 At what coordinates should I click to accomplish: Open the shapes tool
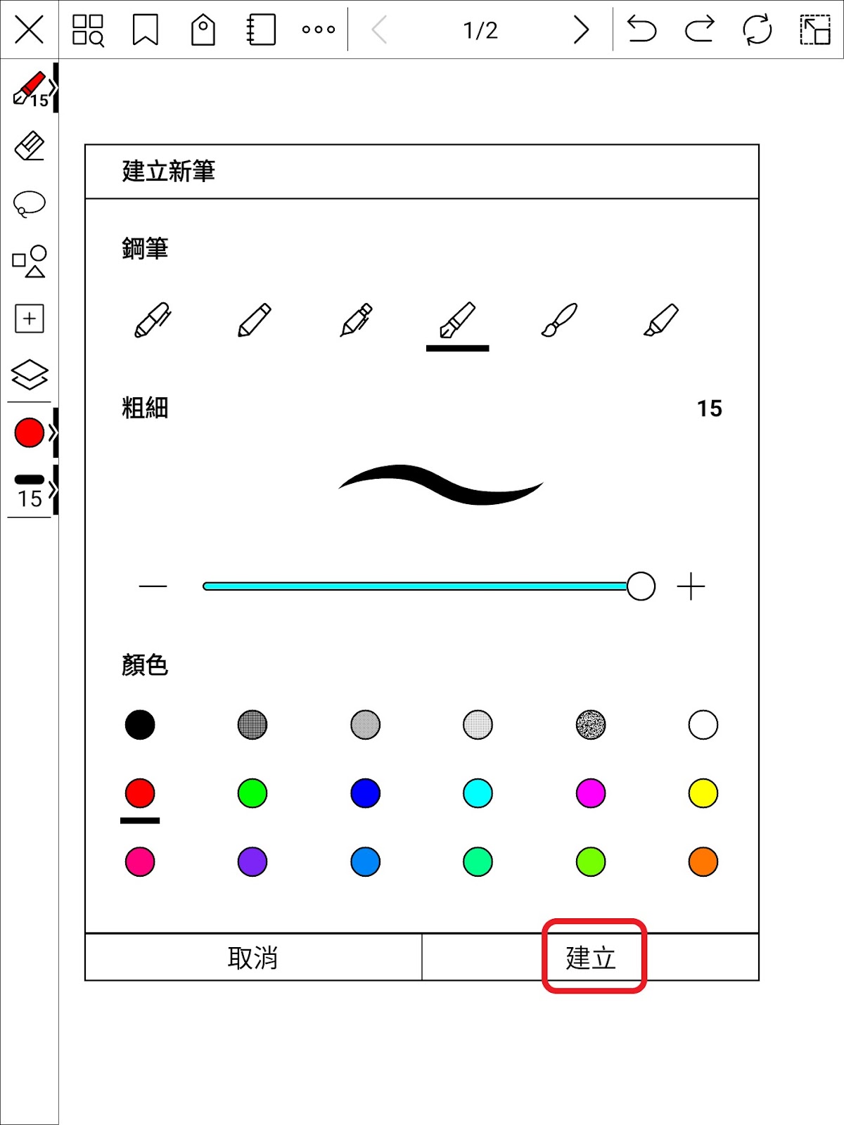[x=30, y=262]
